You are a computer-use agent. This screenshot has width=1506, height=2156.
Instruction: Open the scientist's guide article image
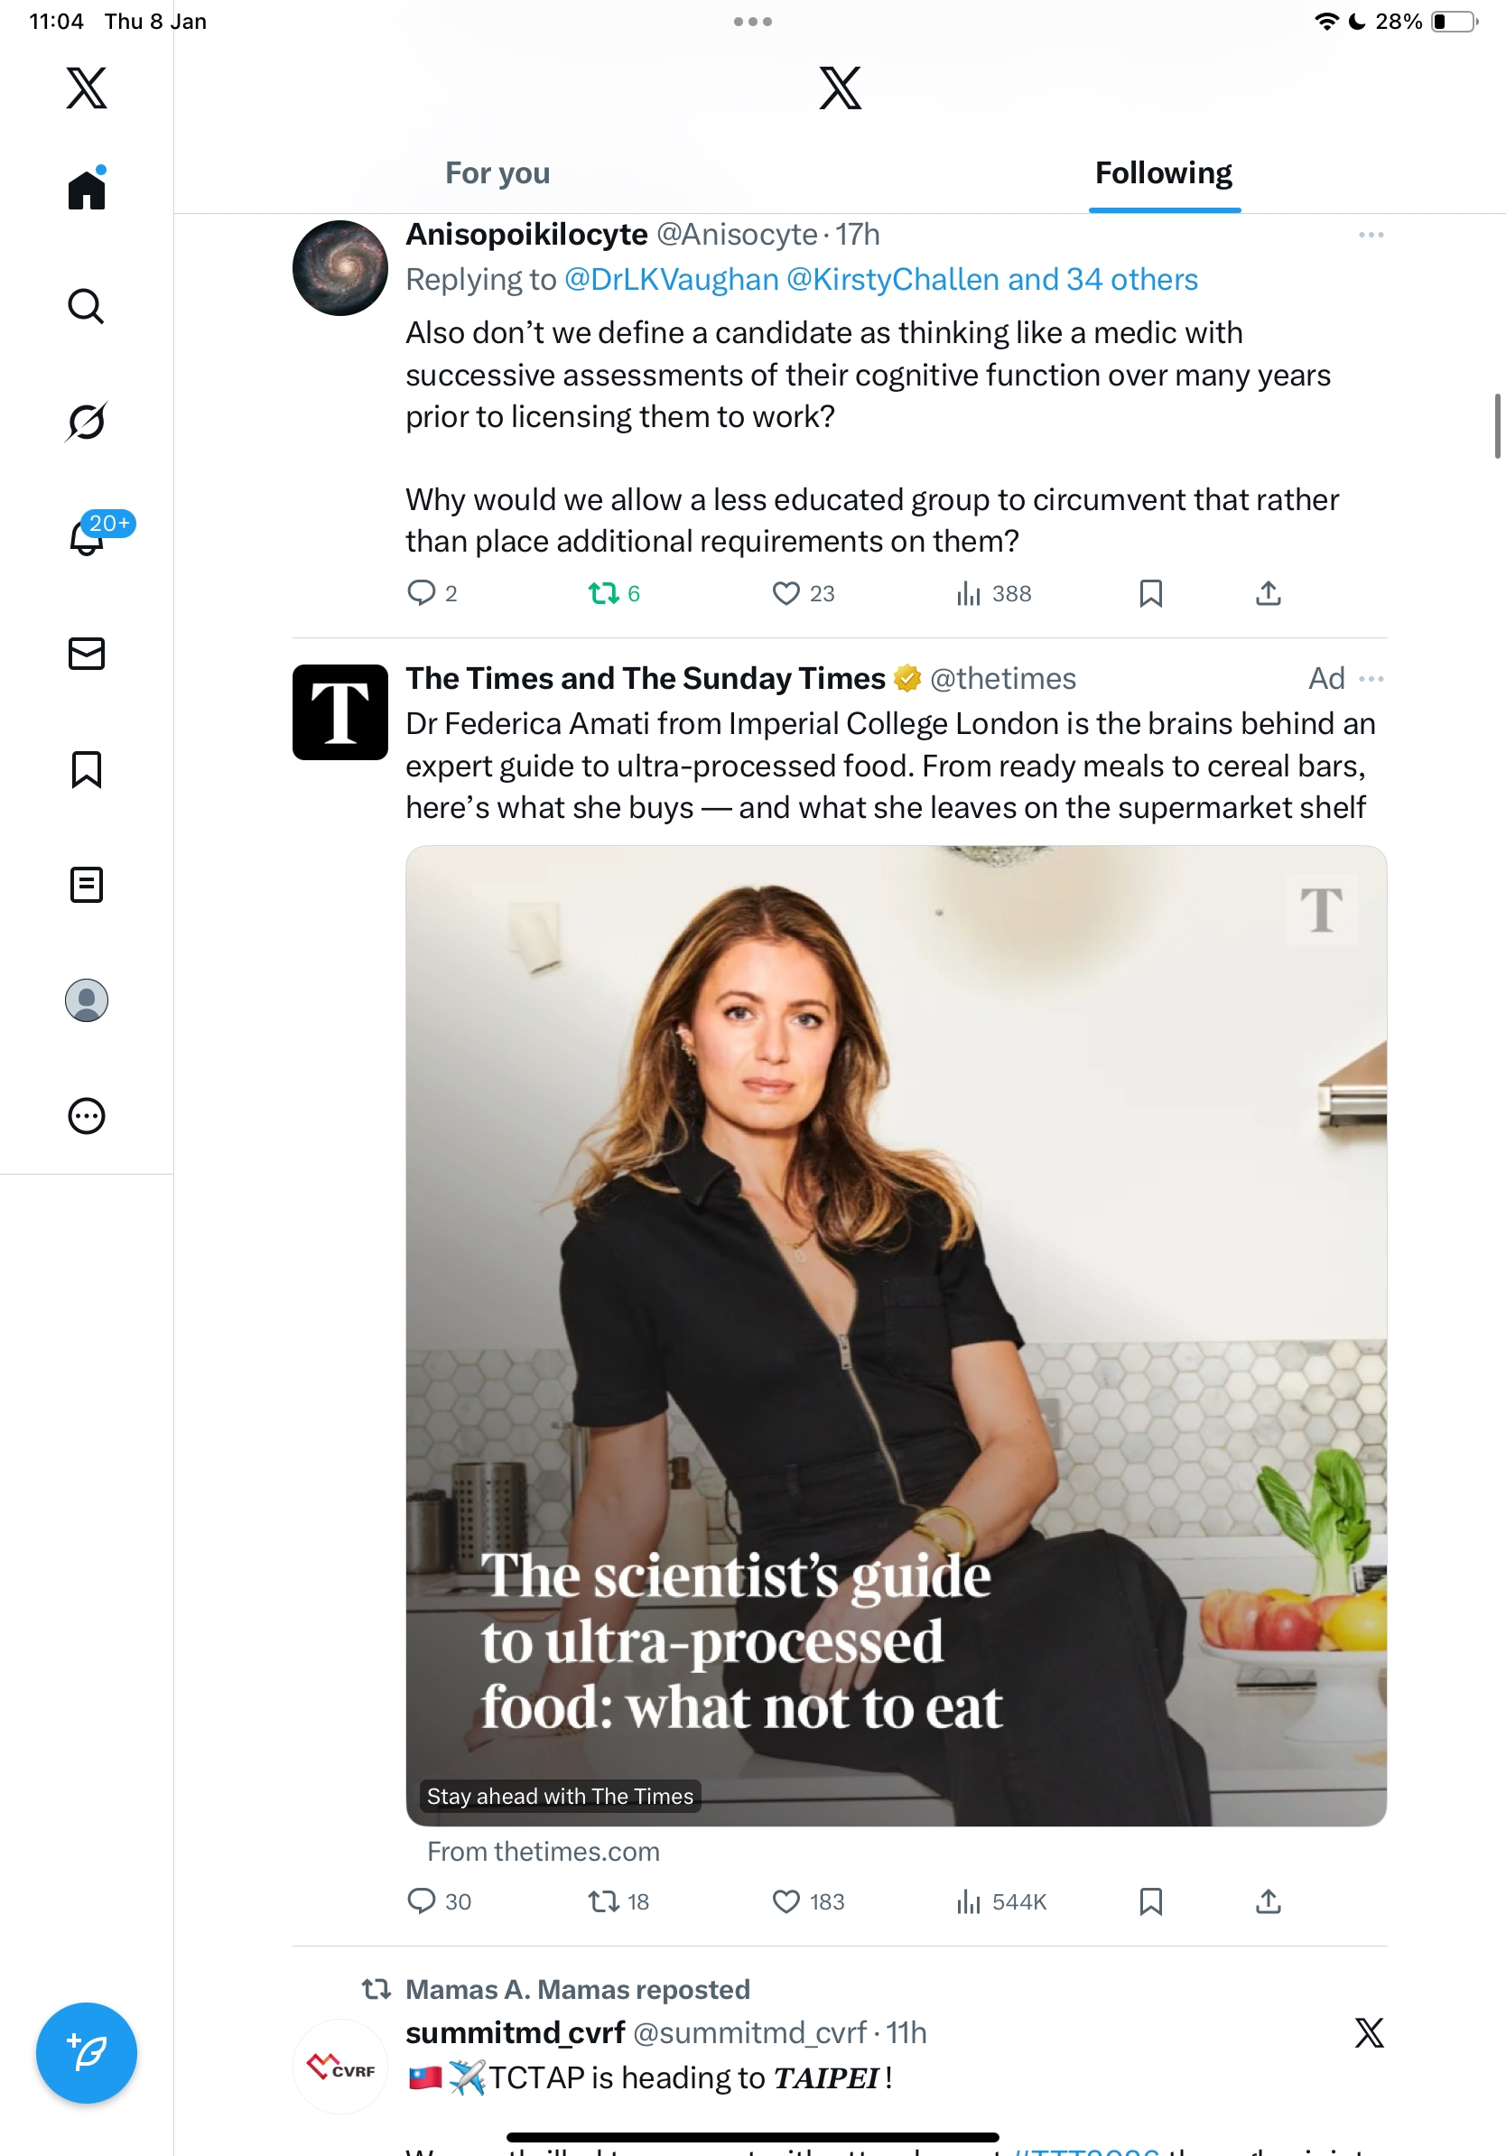tap(896, 1334)
